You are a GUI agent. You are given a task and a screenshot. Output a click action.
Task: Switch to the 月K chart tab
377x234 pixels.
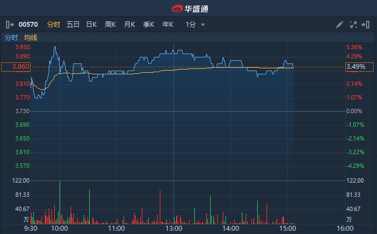coord(130,25)
